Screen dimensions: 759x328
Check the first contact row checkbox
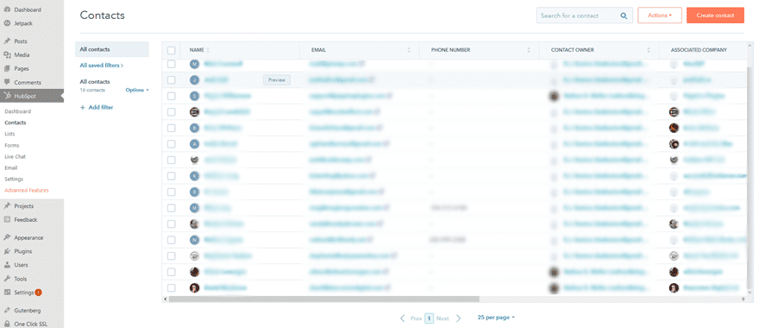172,64
